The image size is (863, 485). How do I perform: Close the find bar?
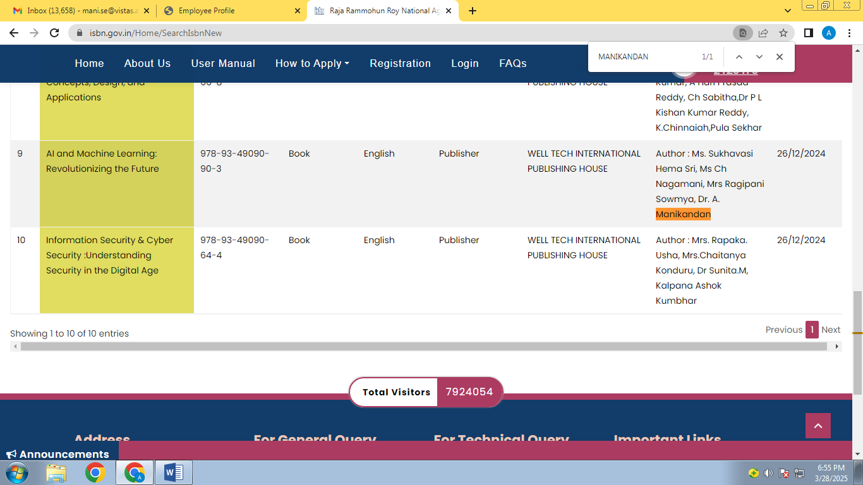point(780,57)
